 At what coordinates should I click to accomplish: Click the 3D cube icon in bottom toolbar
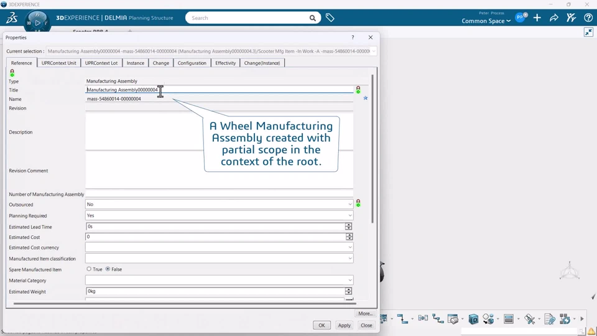click(473, 319)
